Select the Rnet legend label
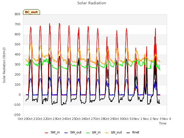Viewport: 184px width, 138px height. (136, 132)
